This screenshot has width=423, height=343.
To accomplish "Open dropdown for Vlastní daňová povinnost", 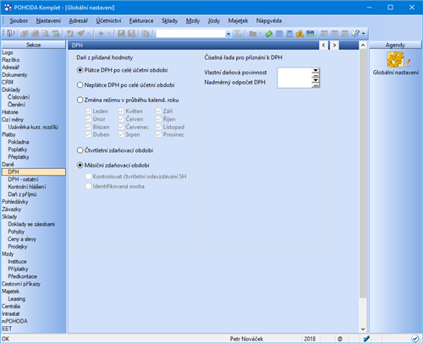I will pos(316,70).
